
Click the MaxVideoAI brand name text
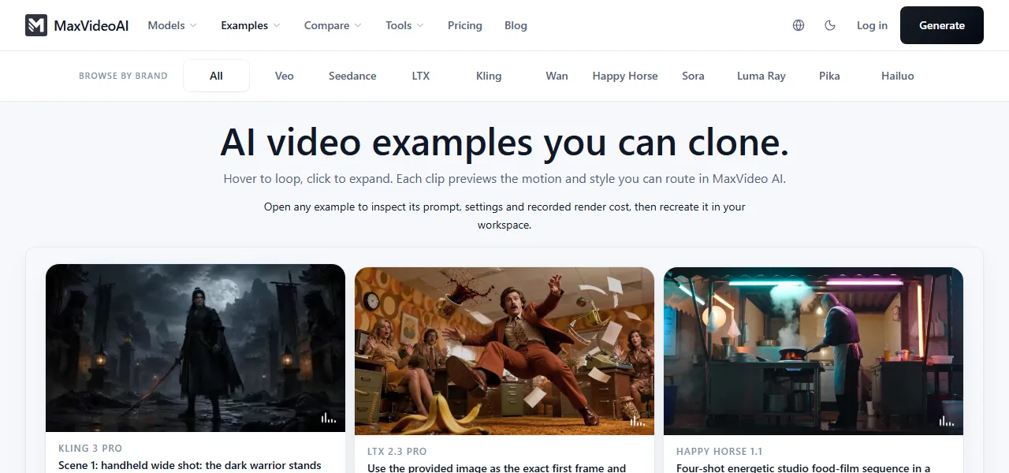click(x=91, y=25)
